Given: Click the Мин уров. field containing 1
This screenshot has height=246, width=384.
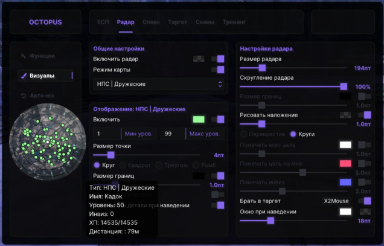Looking at the screenshot, I should click(125, 134).
